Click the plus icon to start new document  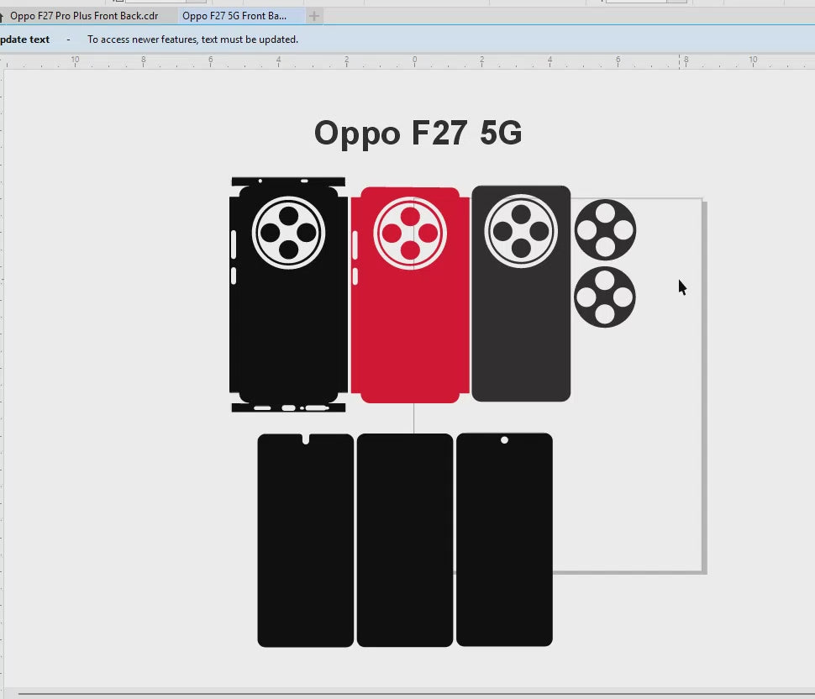click(313, 16)
